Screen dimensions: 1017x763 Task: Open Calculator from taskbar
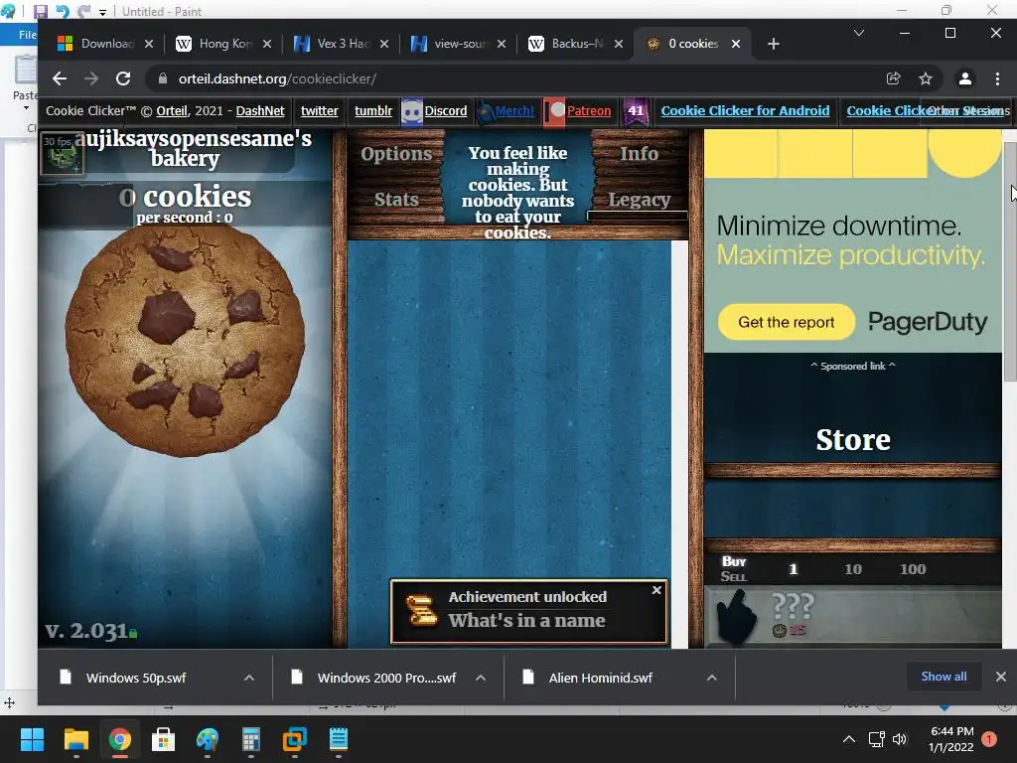[x=251, y=739]
